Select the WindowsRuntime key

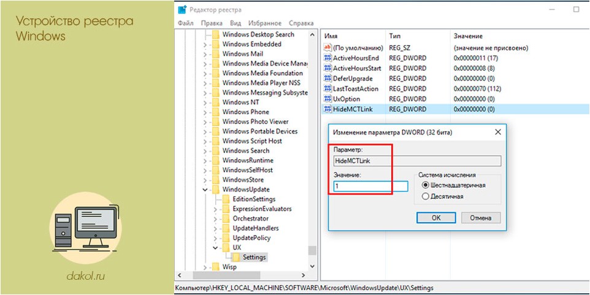(248, 160)
